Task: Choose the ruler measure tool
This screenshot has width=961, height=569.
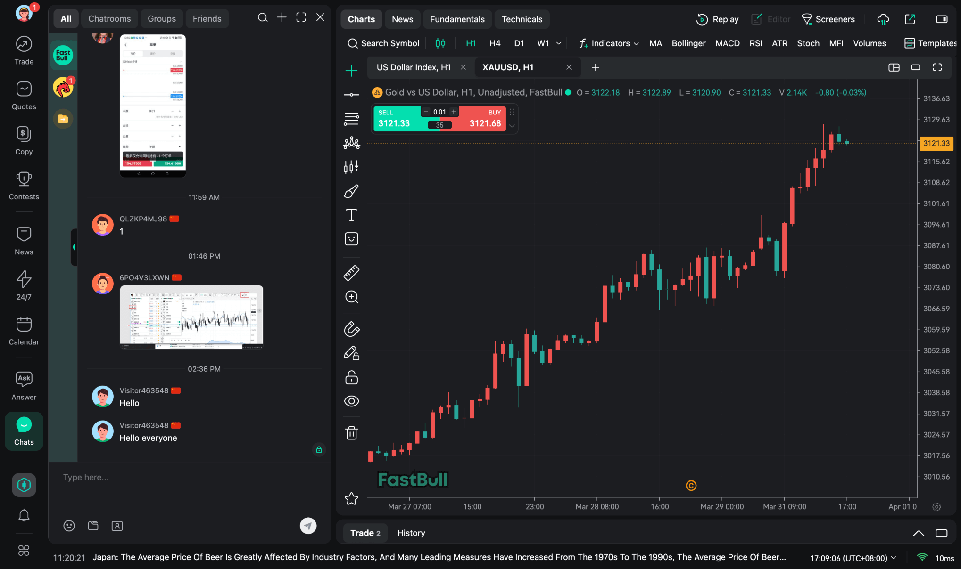Action: coord(351,273)
